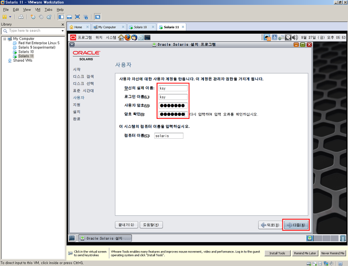Select Solaris 11 in the library tree
The height and width of the screenshot is (266, 348).
(26, 56)
